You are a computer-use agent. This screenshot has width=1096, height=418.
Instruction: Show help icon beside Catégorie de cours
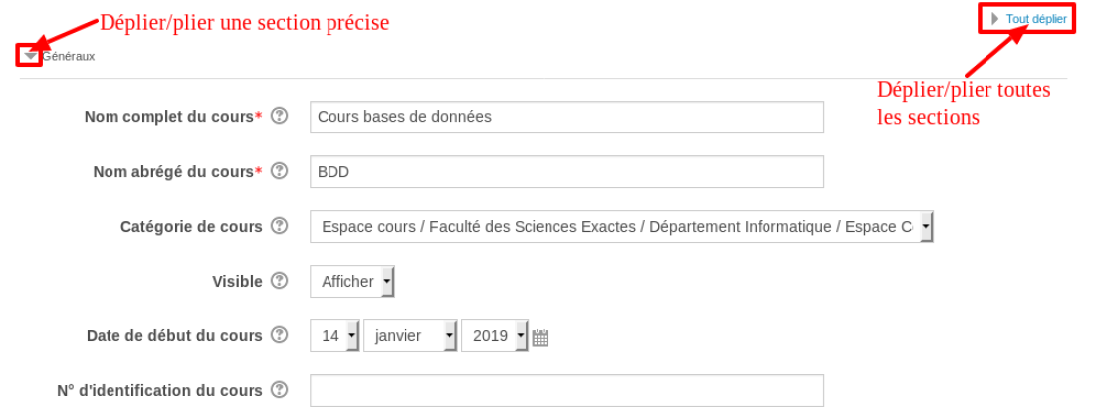coord(280,227)
